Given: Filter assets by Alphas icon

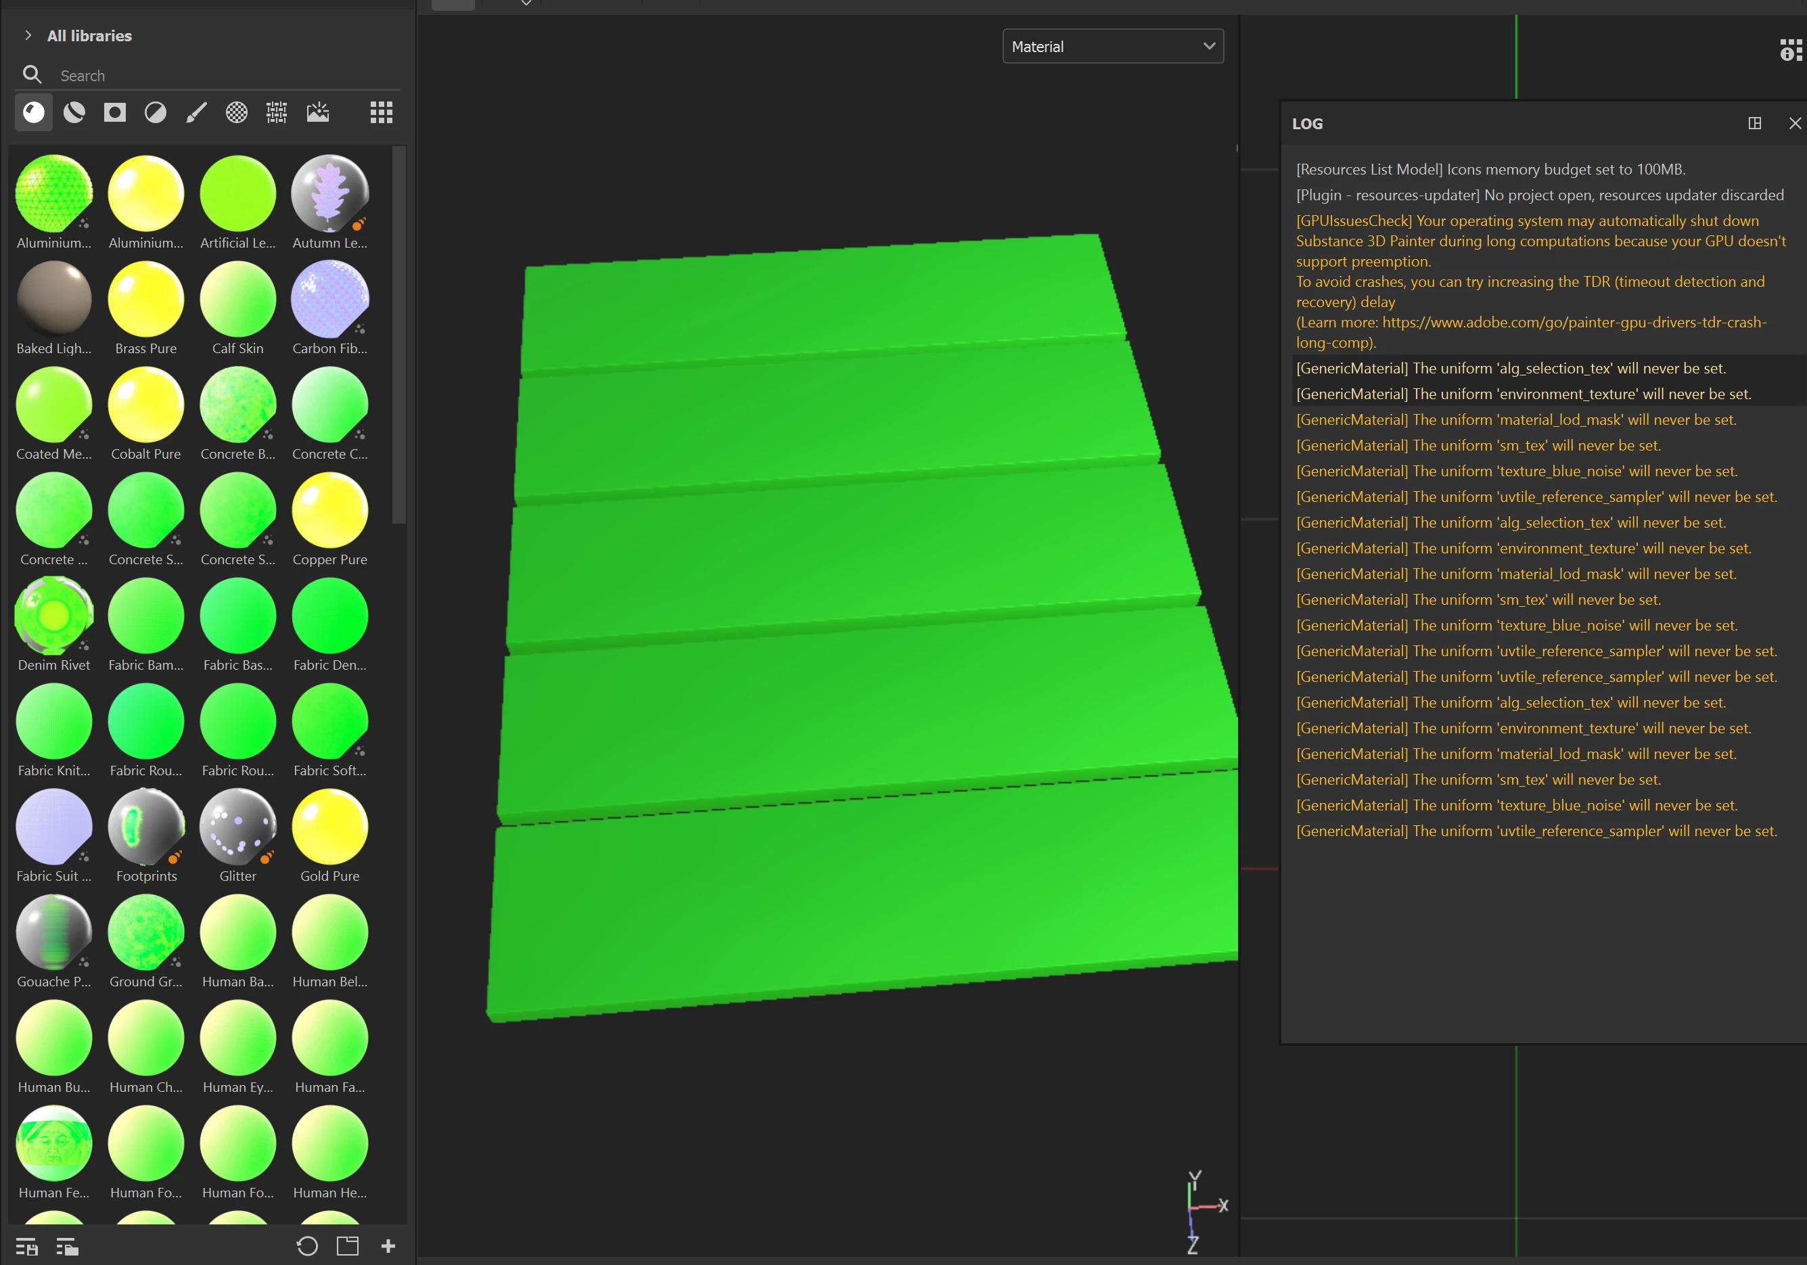Looking at the screenshot, I should pyautogui.click(x=237, y=112).
